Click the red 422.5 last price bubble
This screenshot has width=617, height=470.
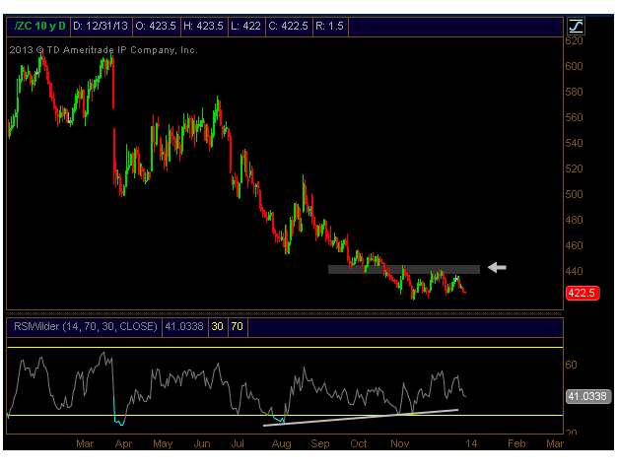[583, 293]
